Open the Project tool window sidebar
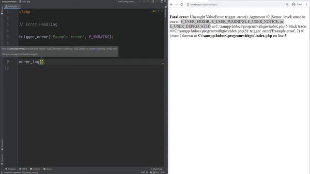 coord(2,10)
